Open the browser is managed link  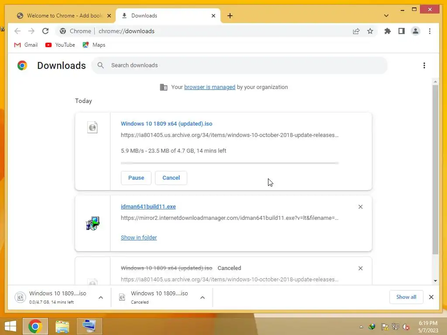click(210, 87)
